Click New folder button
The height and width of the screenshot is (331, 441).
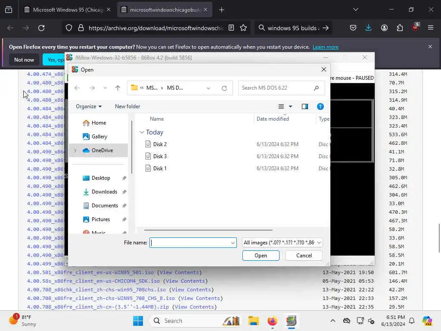(127, 106)
